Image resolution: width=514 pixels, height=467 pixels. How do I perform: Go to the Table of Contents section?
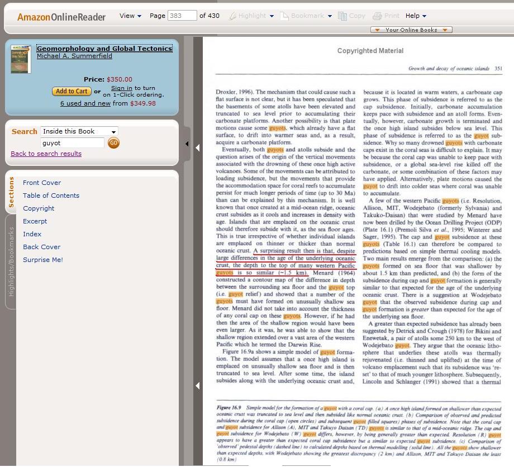click(51, 196)
